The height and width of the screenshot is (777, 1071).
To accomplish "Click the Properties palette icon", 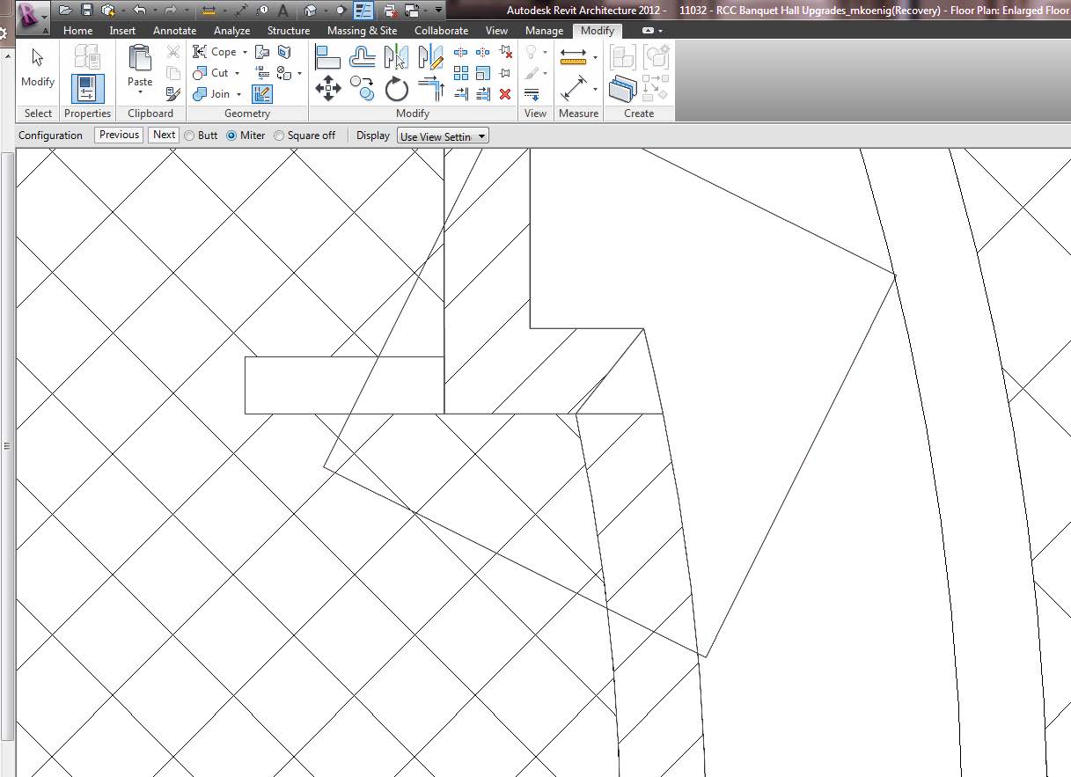I will coord(87,89).
